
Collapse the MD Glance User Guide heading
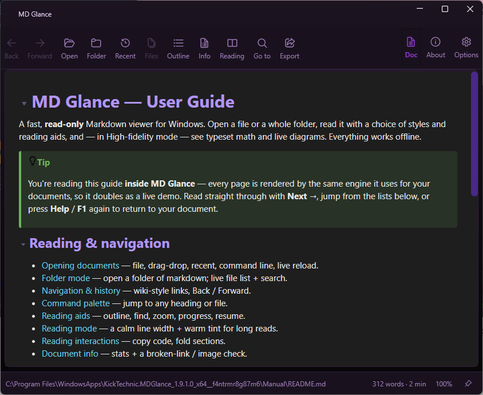point(24,104)
